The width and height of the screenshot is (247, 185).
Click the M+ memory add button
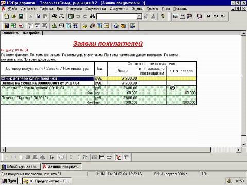point(216,16)
